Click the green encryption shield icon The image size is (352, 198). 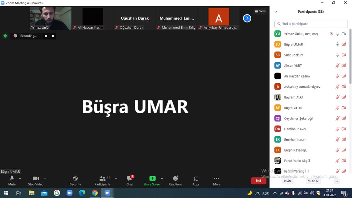tap(5, 36)
